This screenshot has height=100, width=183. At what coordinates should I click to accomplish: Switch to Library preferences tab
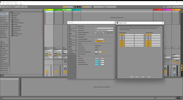(72, 41)
